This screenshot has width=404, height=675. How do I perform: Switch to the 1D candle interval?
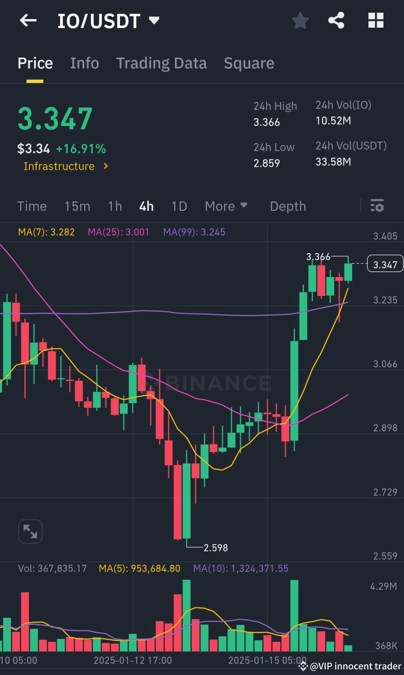click(178, 206)
